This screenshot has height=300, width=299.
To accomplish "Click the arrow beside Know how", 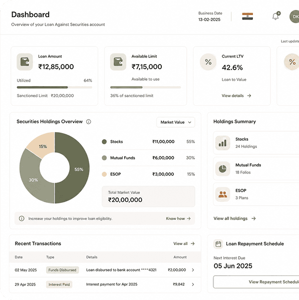I will [x=189, y=218].
